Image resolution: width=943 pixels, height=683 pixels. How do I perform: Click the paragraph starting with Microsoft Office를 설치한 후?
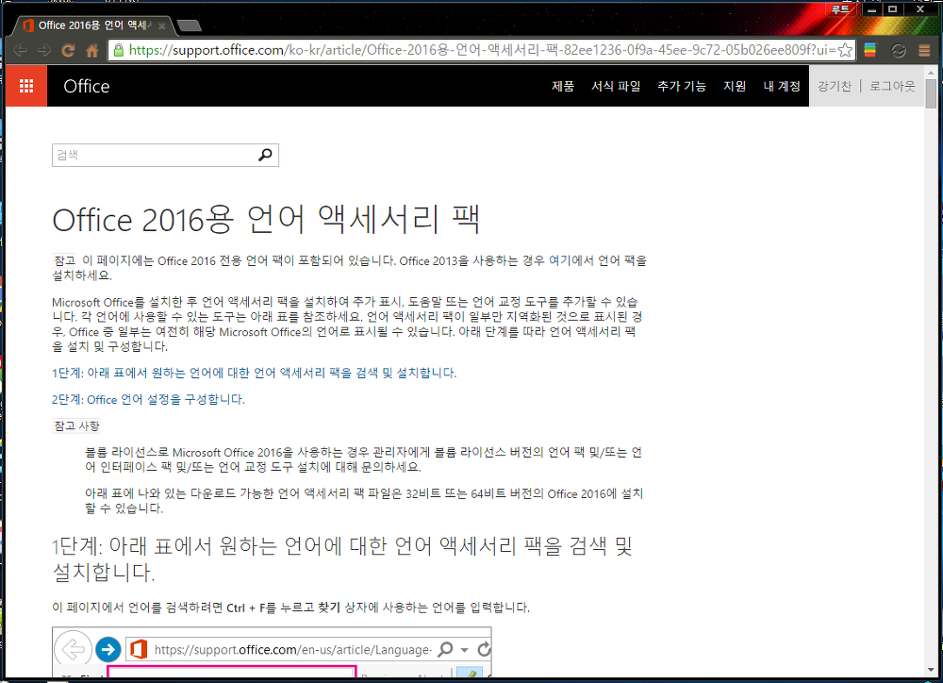pos(347,324)
